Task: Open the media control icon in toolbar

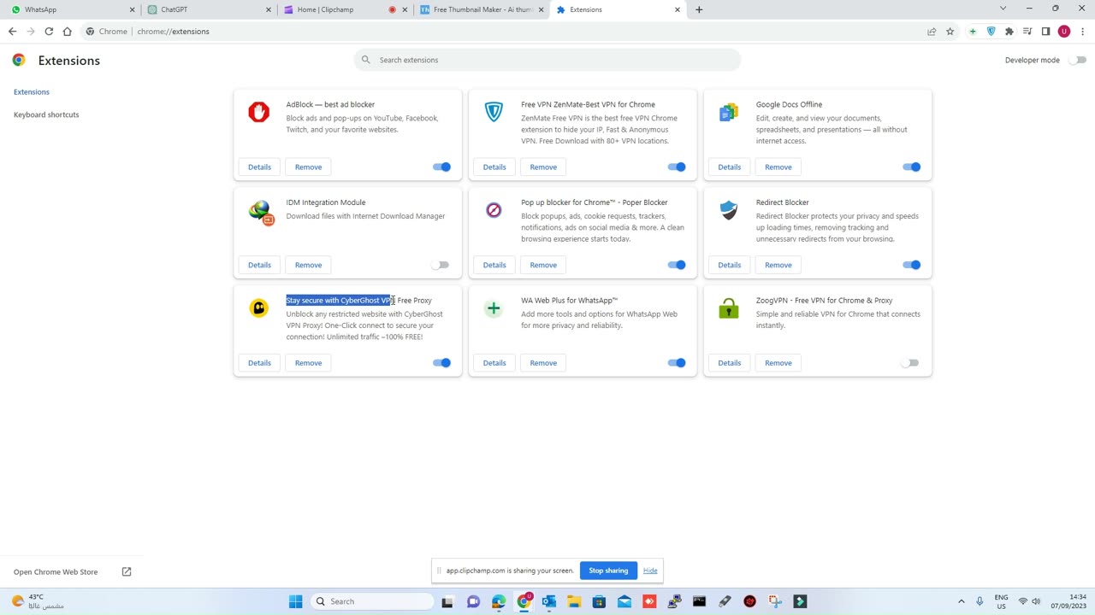Action: coord(1027,32)
